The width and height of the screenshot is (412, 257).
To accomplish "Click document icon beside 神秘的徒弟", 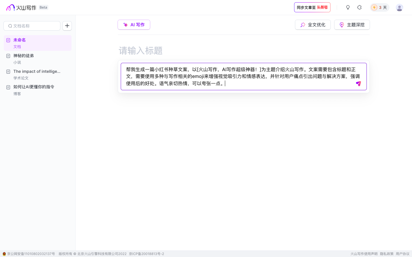I will tap(8, 56).
